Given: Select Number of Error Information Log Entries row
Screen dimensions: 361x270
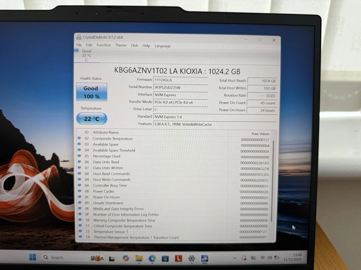Looking at the screenshot, I should (x=174, y=214).
